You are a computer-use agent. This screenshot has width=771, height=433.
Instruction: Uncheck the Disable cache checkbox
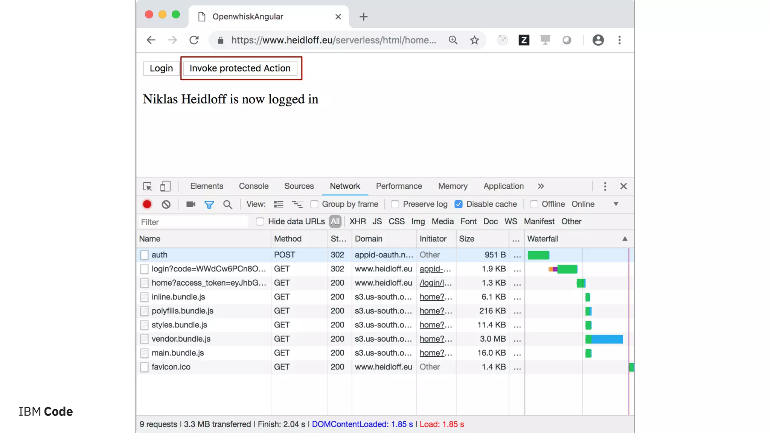(458, 204)
